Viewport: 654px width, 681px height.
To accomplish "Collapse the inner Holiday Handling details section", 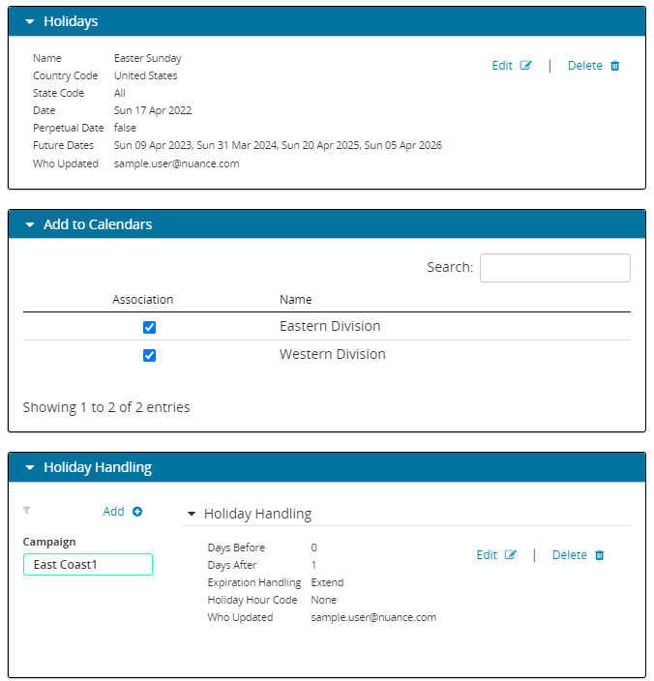I will (192, 514).
